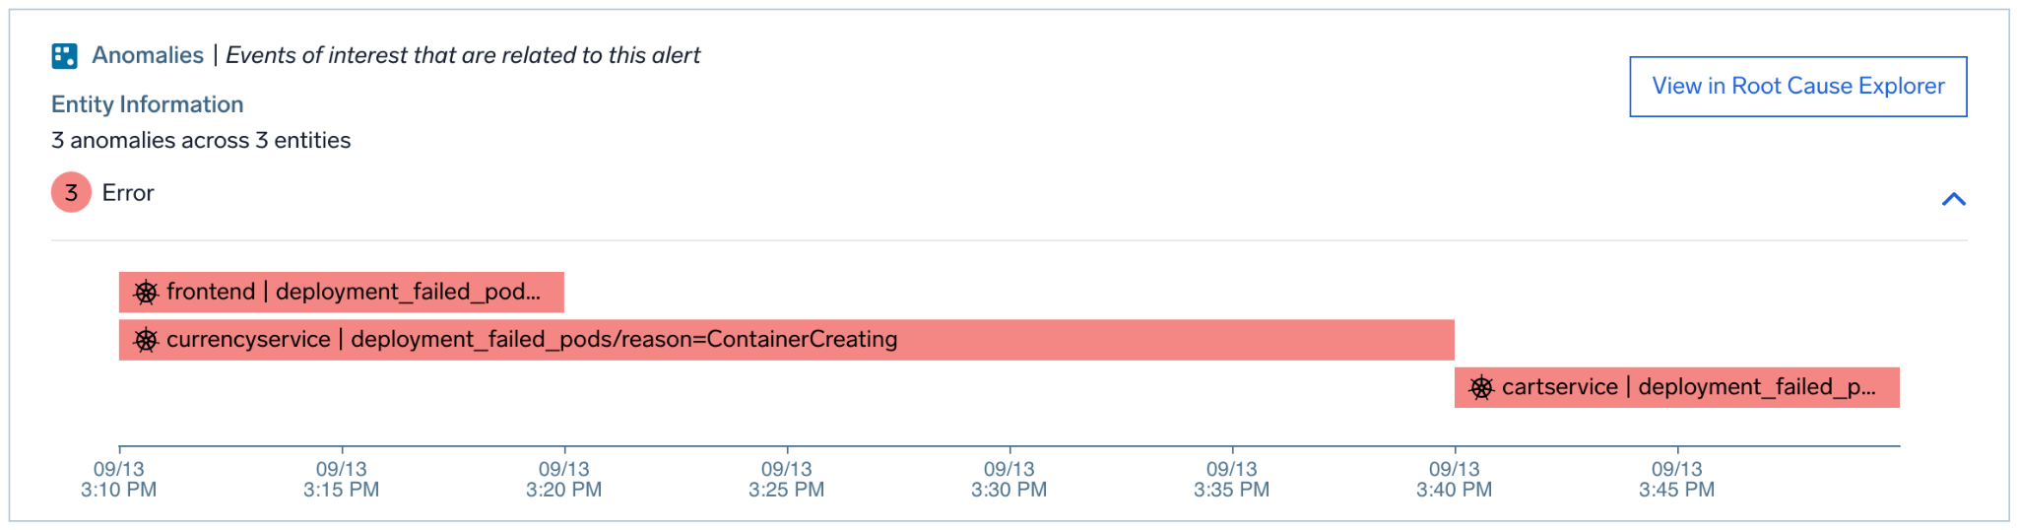
Task: Select the cartservice deployment_failed anomaly text
Action: [1688, 387]
